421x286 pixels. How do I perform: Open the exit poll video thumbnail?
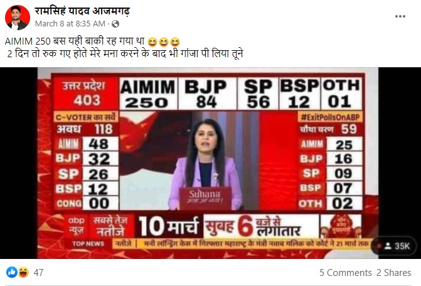pyautogui.click(x=208, y=163)
